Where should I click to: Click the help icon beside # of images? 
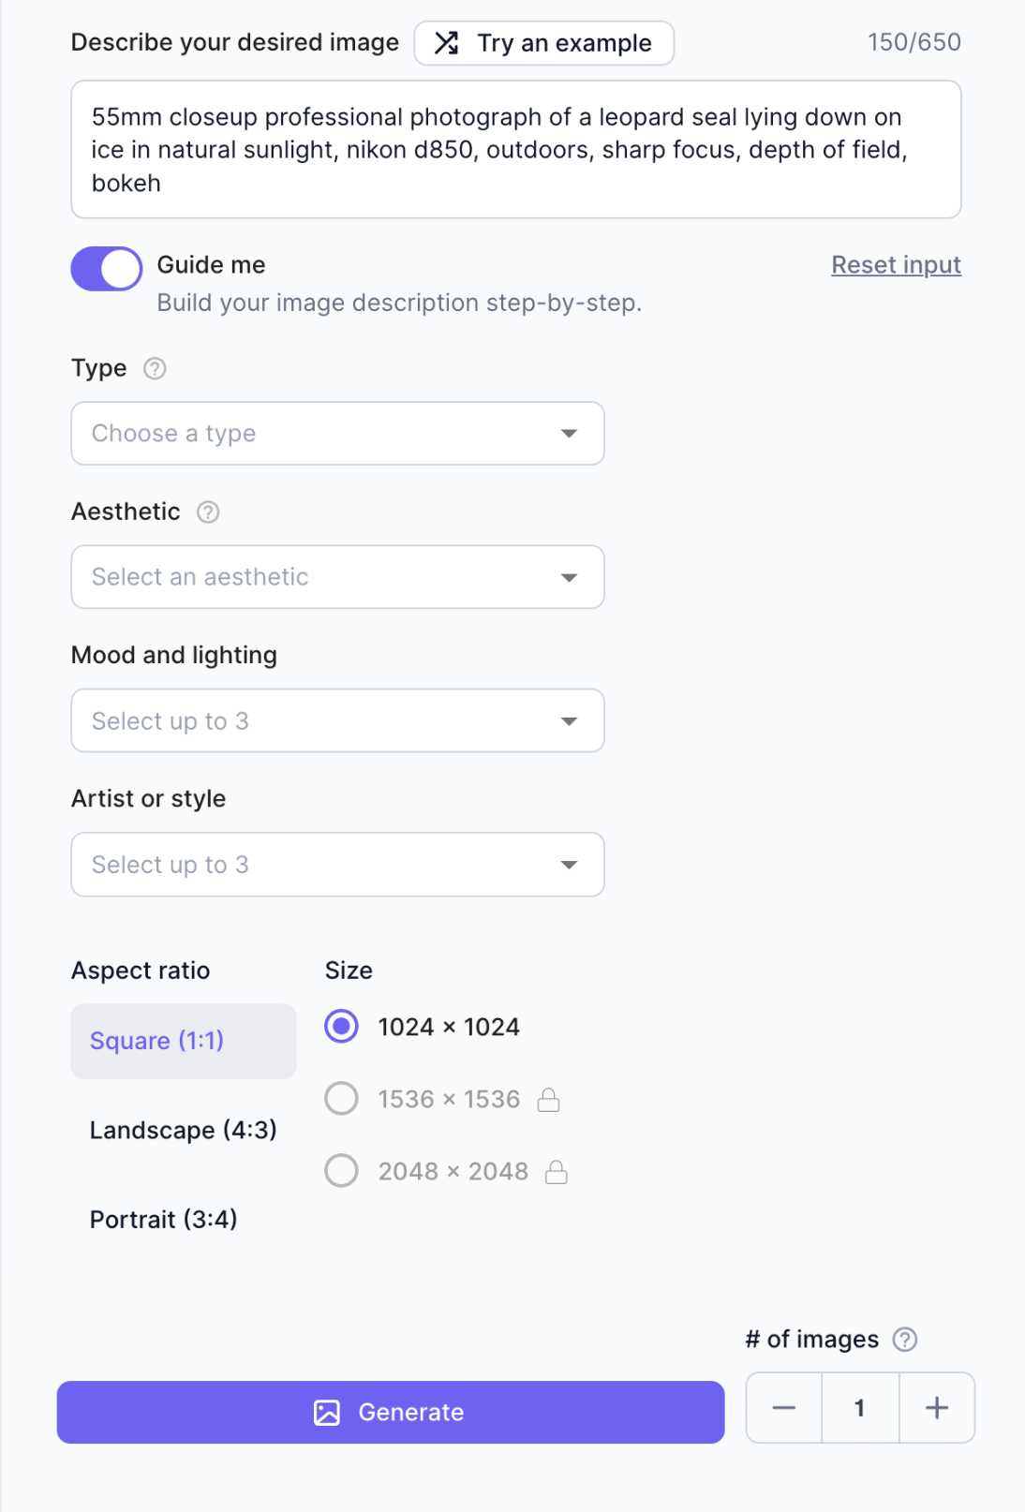coord(904,1340)
